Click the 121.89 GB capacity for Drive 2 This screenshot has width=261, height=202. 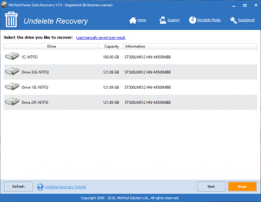tap(111, 102)
